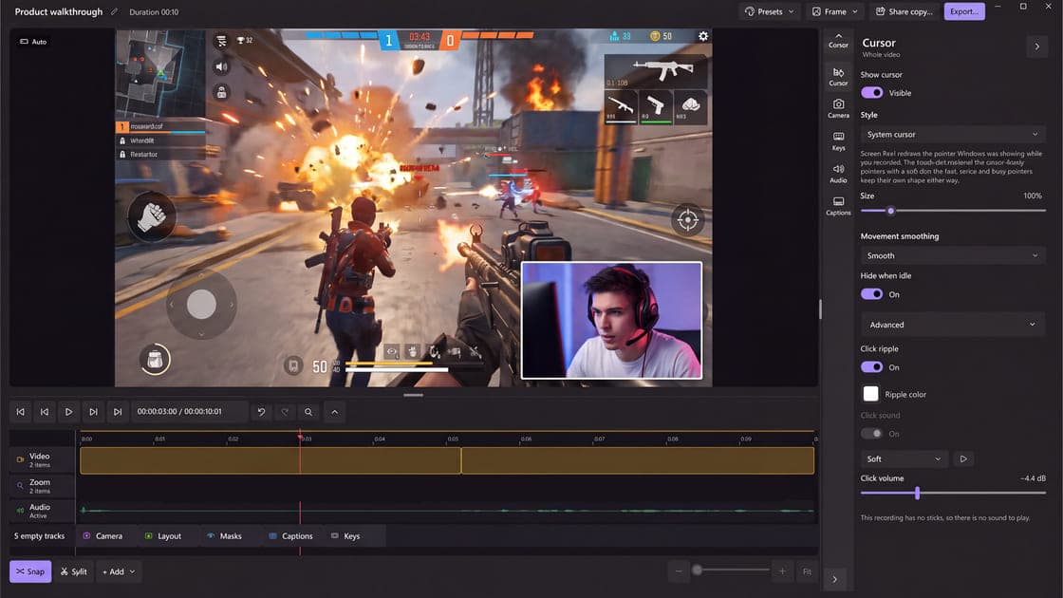
Task: Add a Camera track from empty tracks
Action: click(103, 535)
